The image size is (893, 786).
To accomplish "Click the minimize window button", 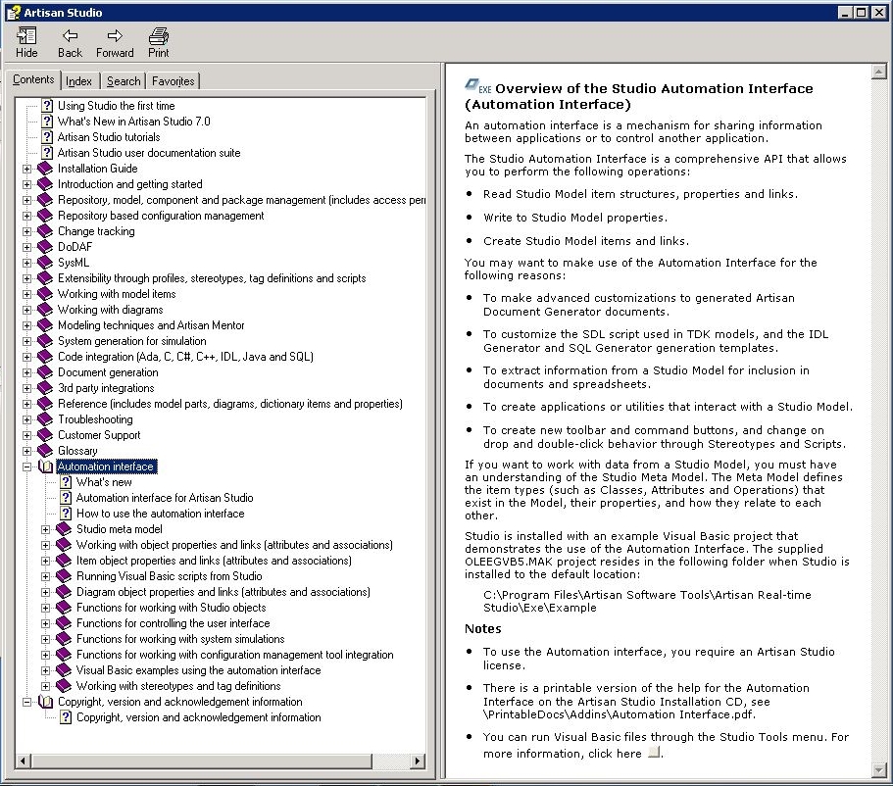I will (846, 13).
